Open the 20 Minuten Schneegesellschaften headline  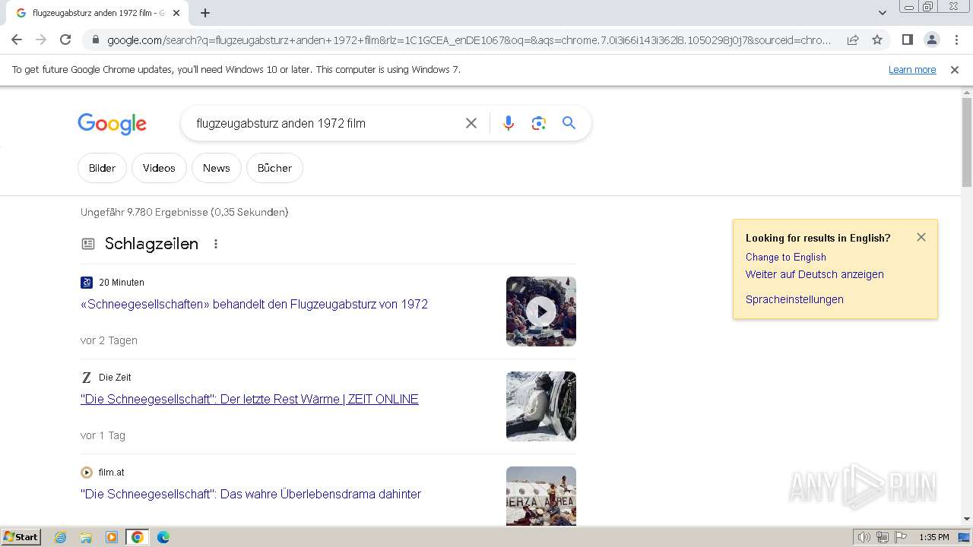click(x=254, y=304)
